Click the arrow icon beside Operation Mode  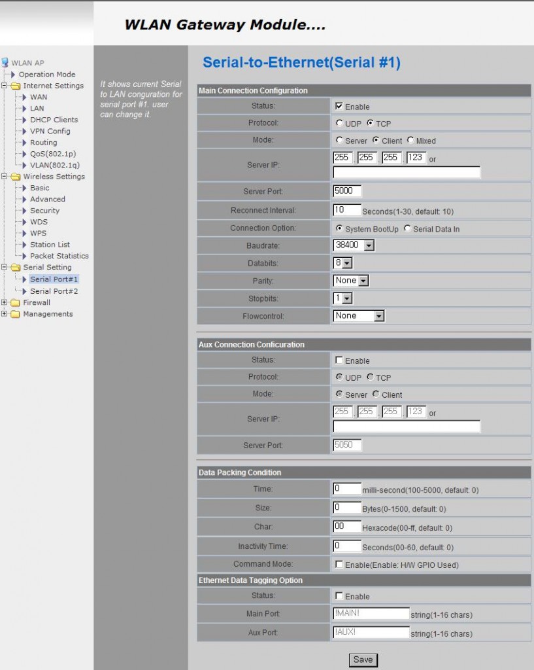(13, 75)
